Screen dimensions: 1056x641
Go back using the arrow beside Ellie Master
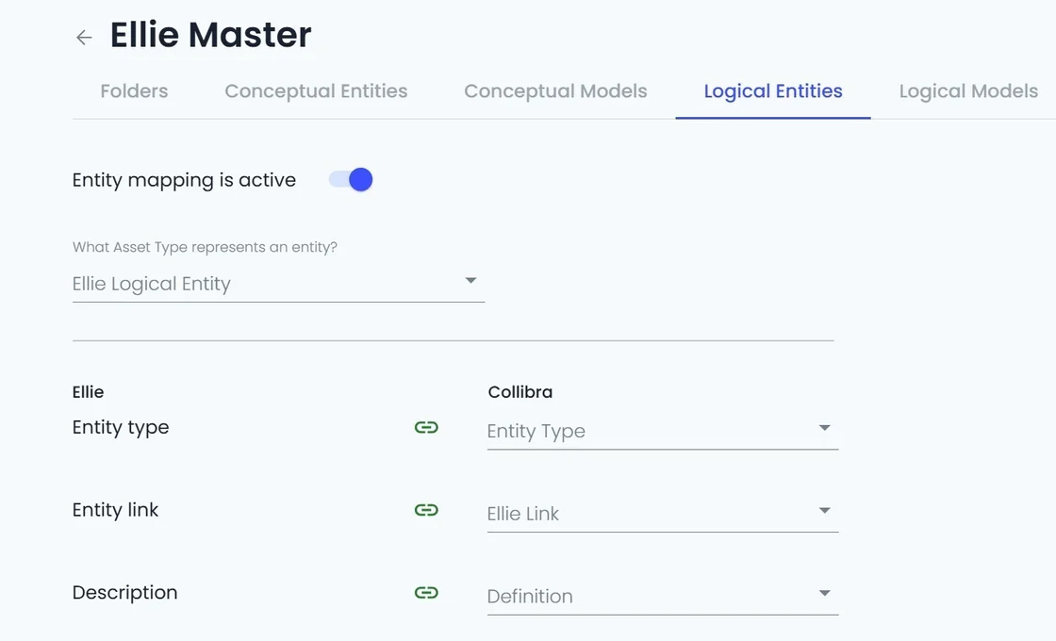(84, 37)
